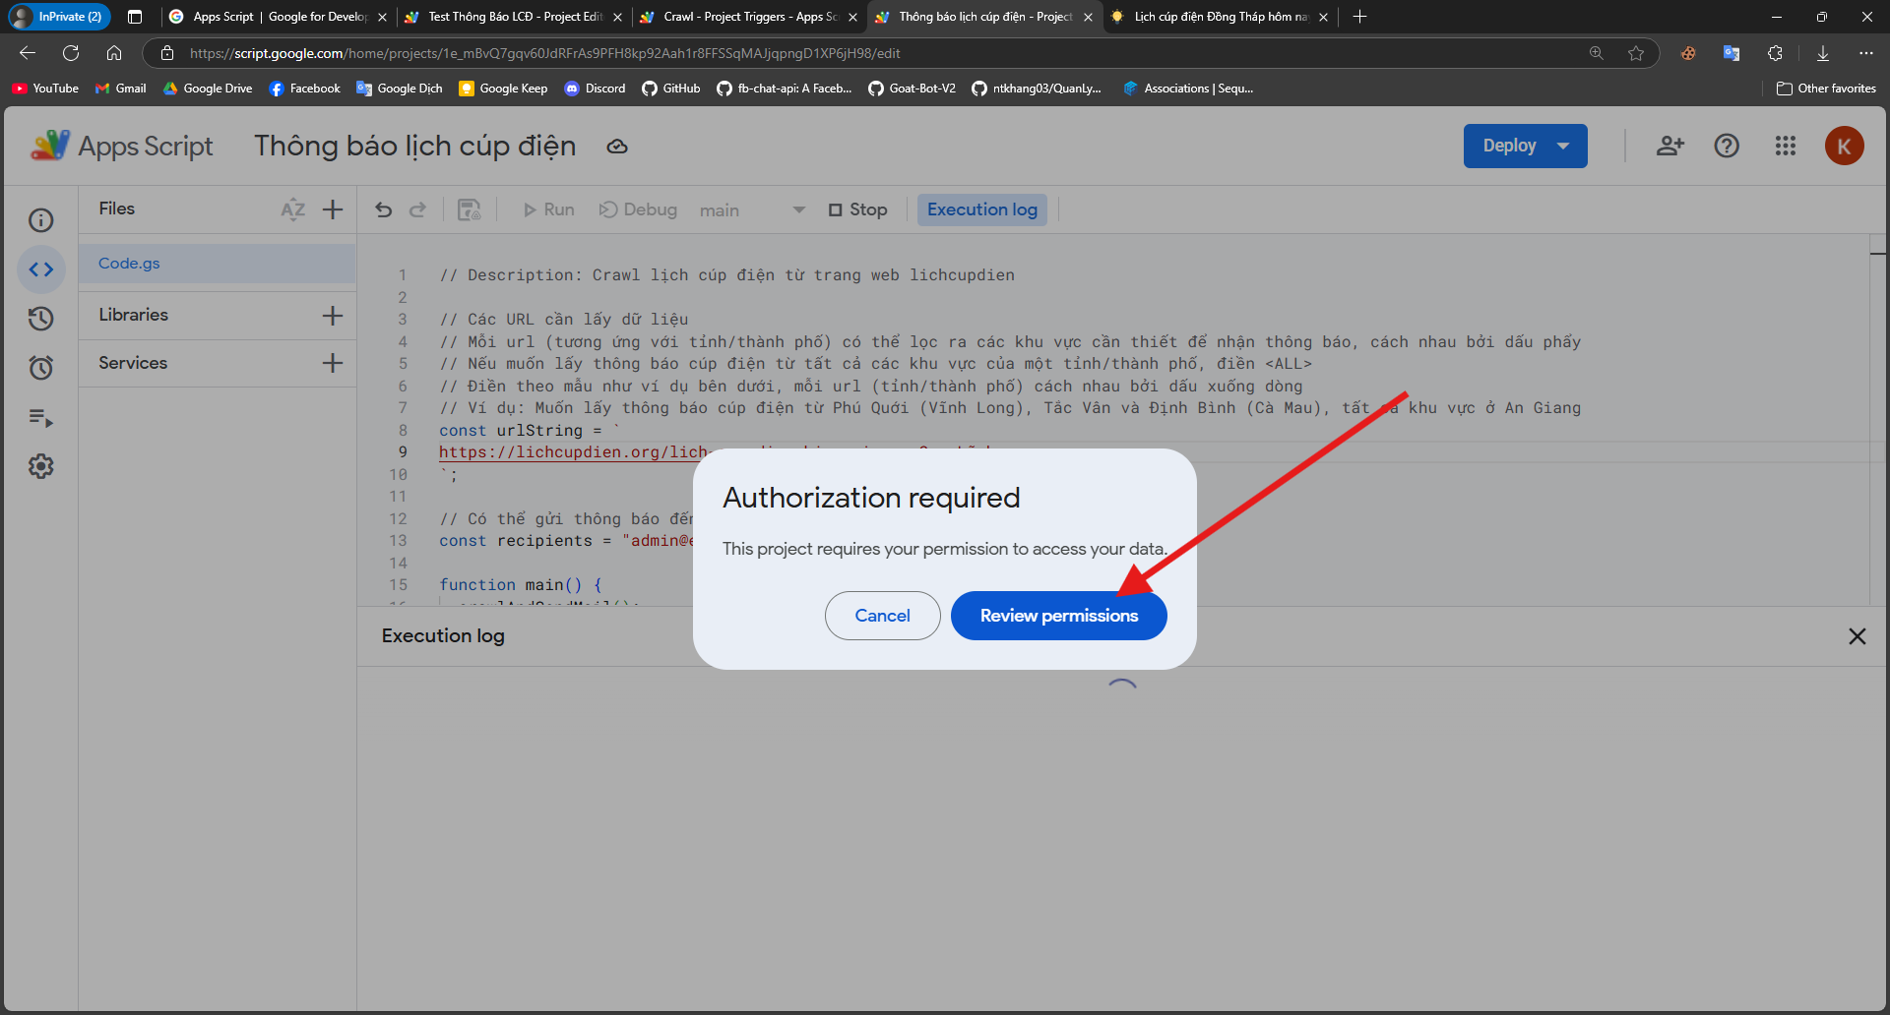
Task: Open the Triggers clock icon in sidebar
Action: click(x=41, y=368)
